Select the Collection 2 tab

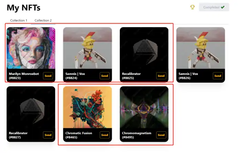click(43, 21)
